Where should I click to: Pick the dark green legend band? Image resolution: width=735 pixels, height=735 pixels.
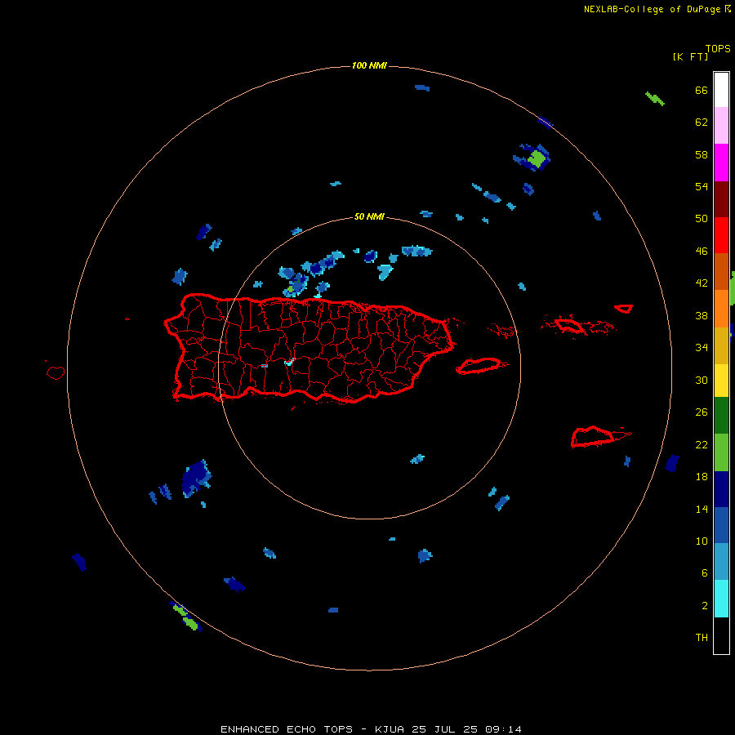coord(721,416)
